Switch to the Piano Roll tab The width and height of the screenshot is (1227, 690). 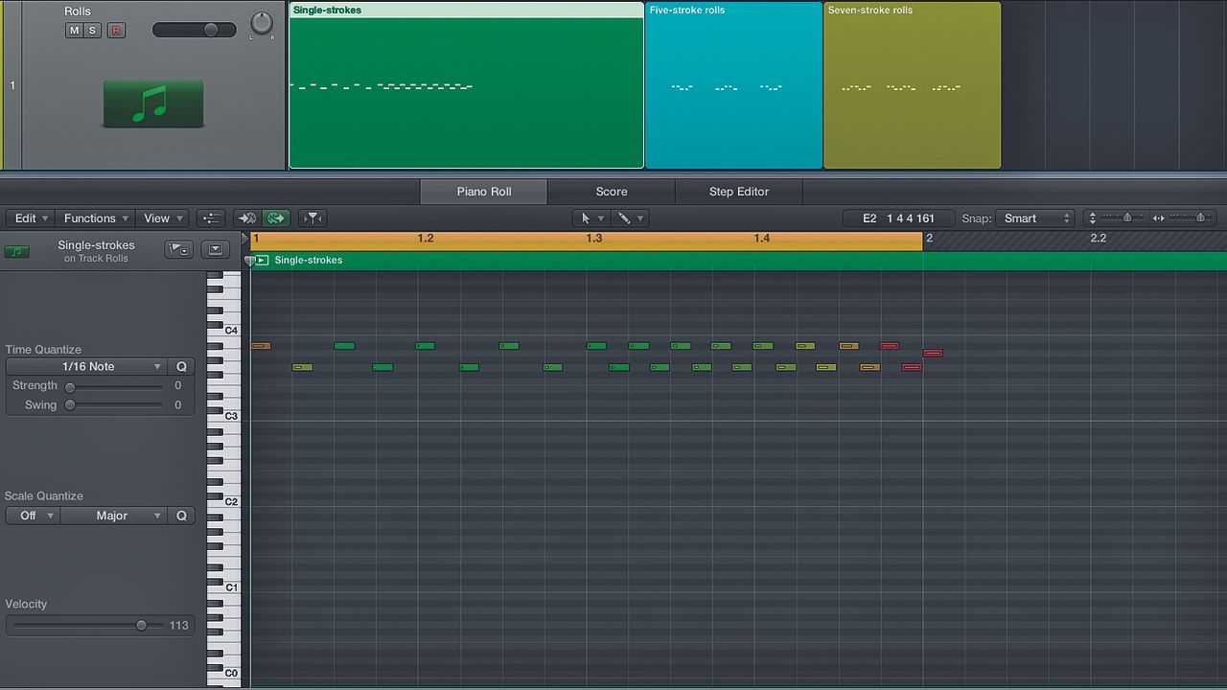[484, 192]
